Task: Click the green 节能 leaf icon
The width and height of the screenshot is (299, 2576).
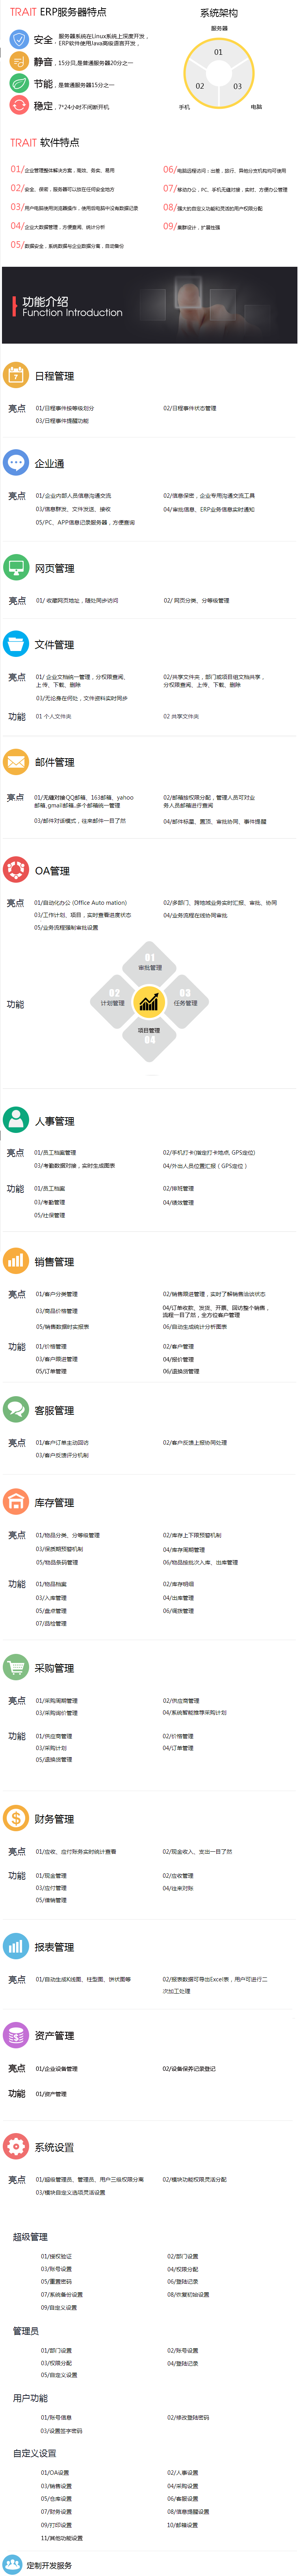Action: point(19,83)
